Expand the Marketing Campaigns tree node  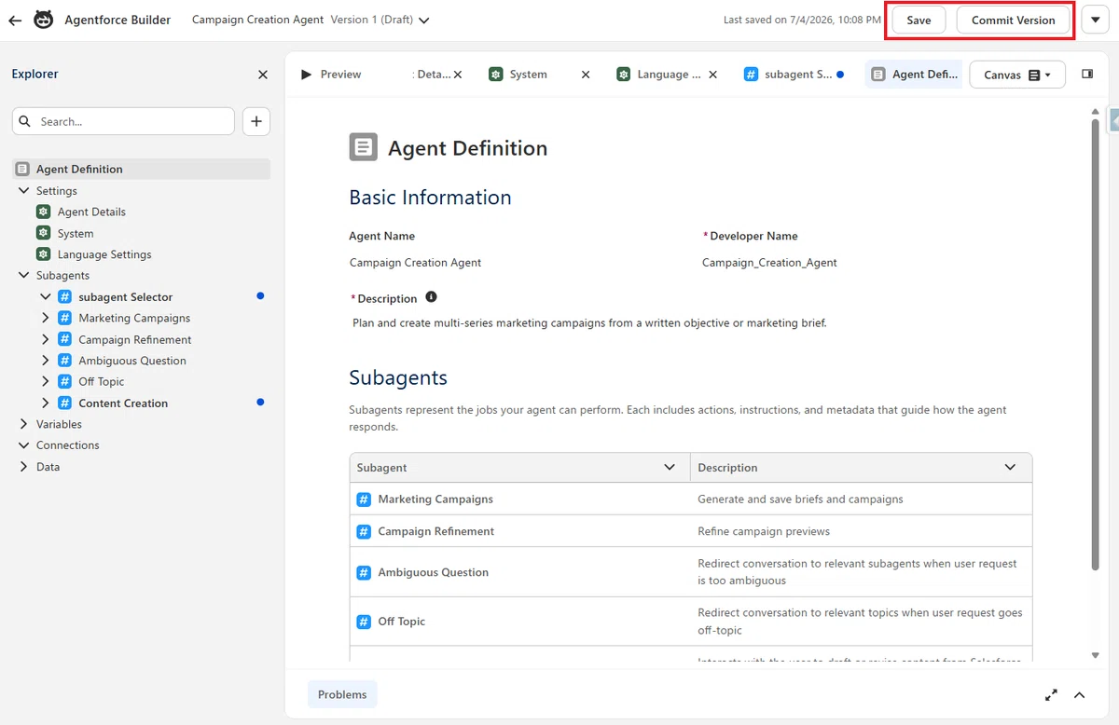pyautogui.click(x=45, y=318)
